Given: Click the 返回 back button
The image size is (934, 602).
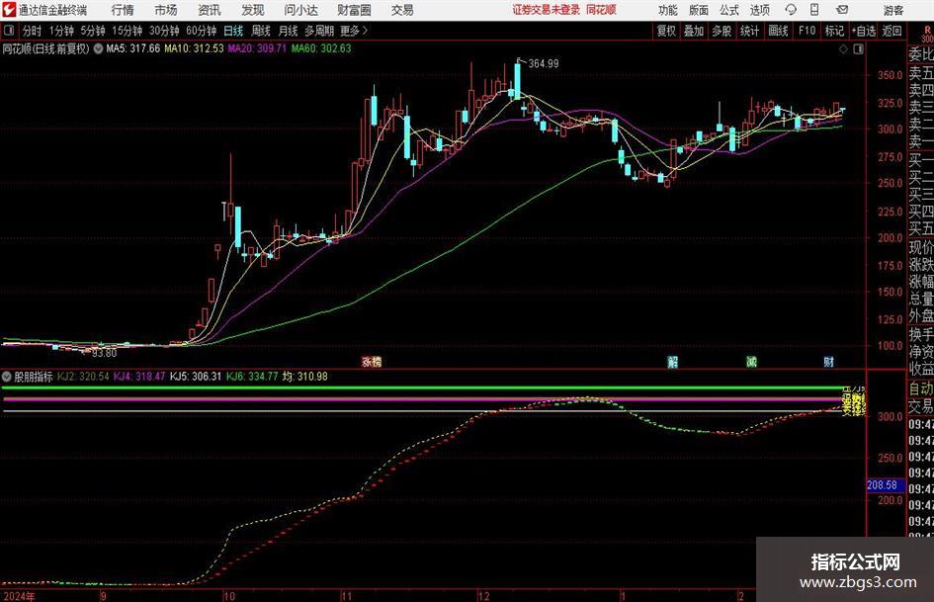Looking at the screenshot, I should 892,31.
